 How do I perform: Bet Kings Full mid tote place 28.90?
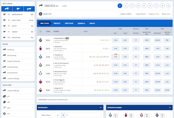click(167, 90)
